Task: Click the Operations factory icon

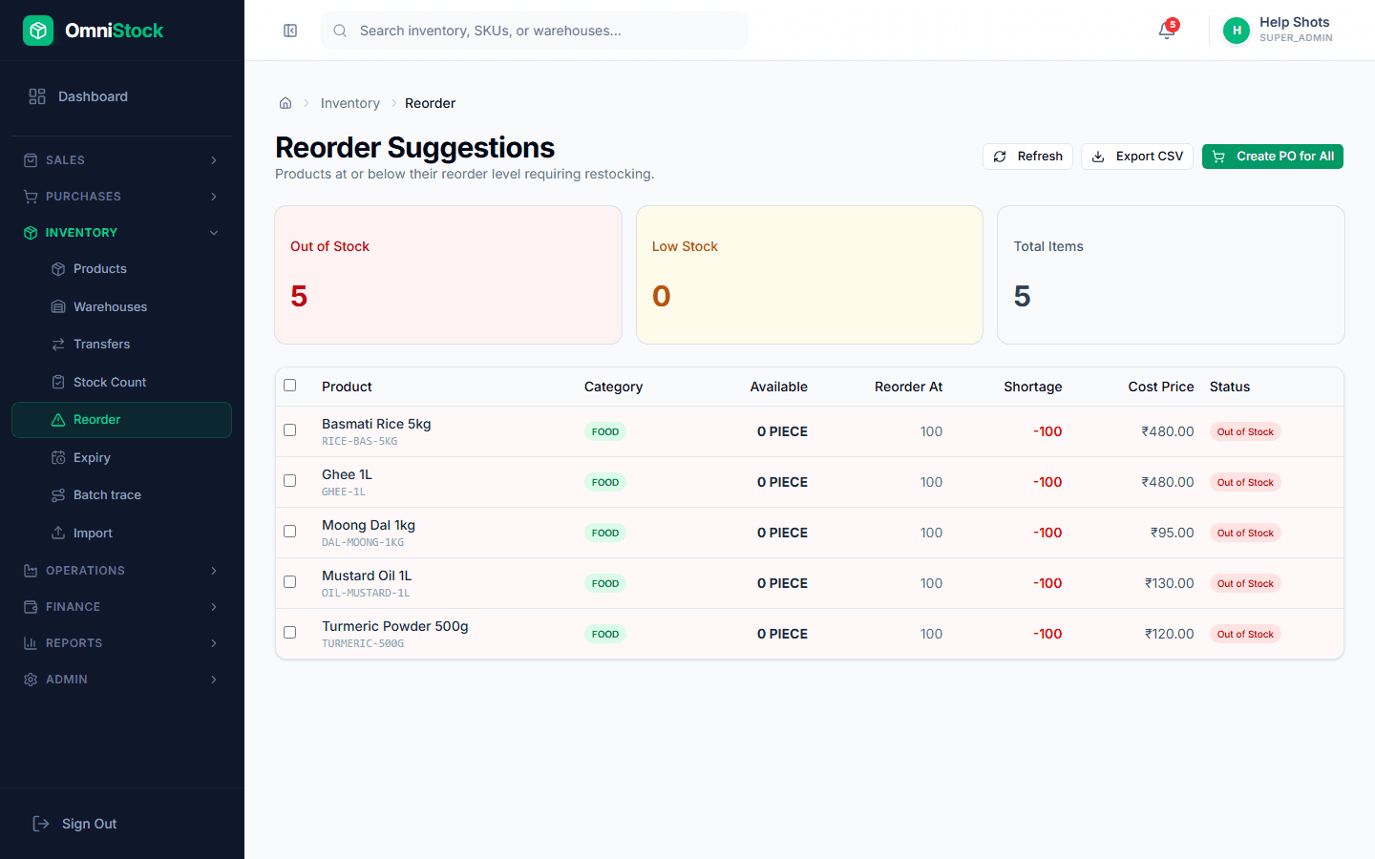Action: [31, 571]
